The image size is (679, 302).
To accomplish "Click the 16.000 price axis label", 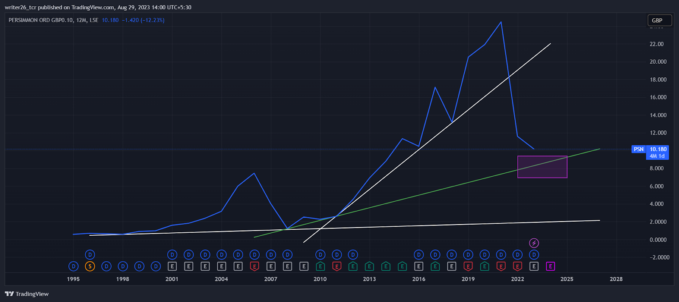I will click(658, 97).
